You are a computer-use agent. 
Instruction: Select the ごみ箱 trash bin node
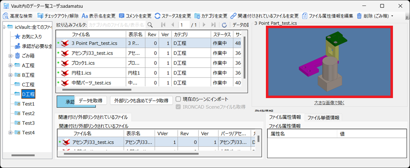click(25, 56)
